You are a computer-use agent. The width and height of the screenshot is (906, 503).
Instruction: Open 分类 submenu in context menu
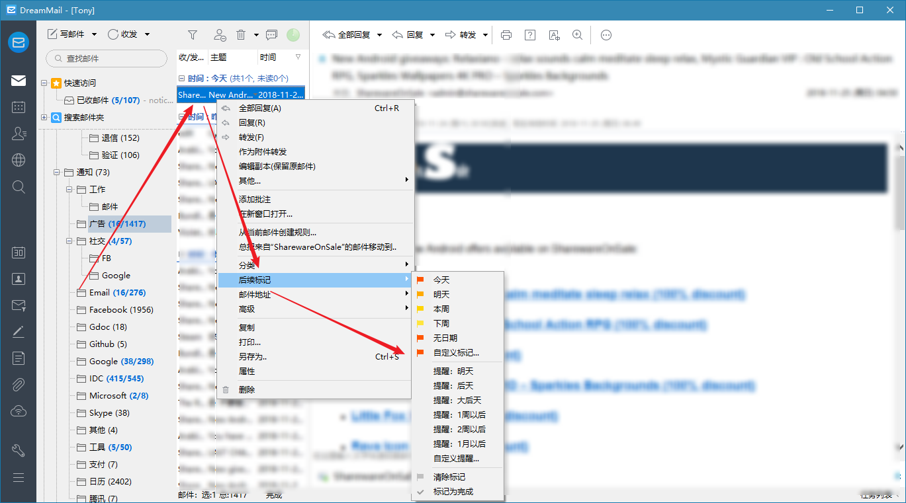point(315,265)
